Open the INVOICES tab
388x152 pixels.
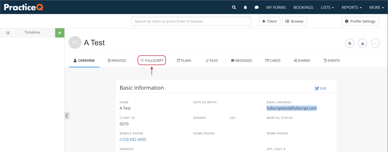(117, 60)
